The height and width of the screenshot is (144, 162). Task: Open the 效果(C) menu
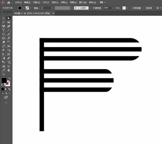64,2
